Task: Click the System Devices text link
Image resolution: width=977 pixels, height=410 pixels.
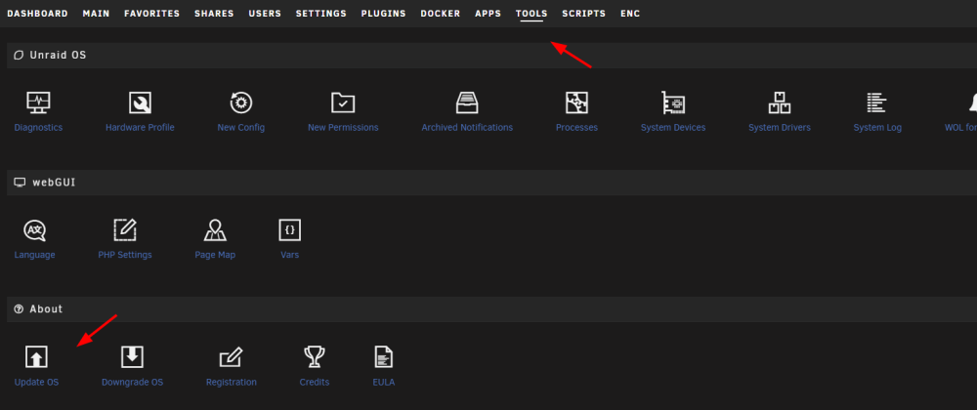Action: (x=673, y=128)
